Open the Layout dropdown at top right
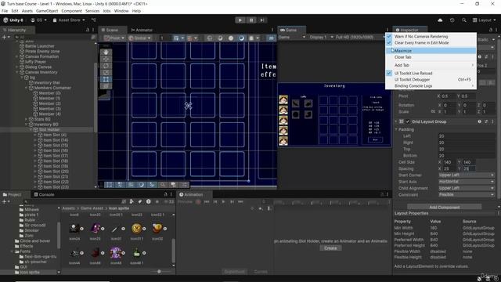Viewport: 501px width, 282px height. 484,20
